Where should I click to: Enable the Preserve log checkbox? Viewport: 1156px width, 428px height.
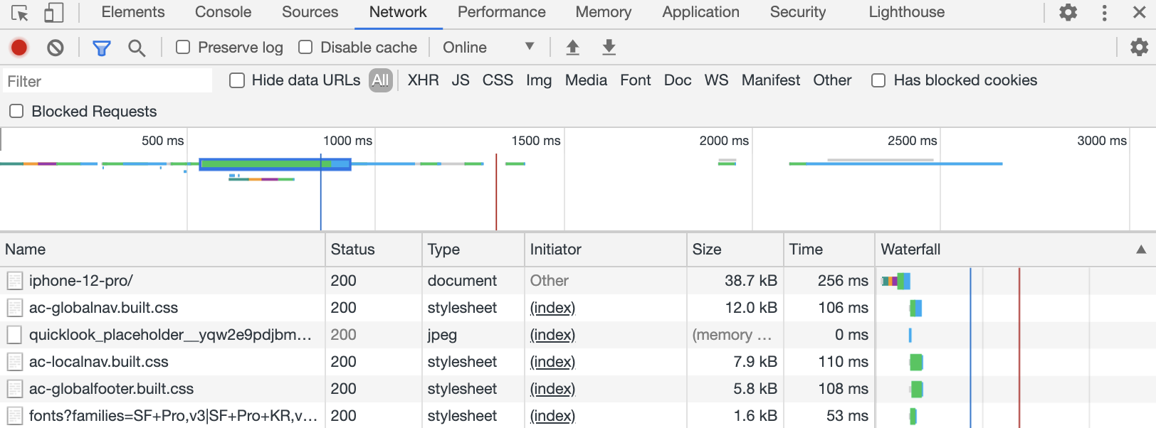184,48
